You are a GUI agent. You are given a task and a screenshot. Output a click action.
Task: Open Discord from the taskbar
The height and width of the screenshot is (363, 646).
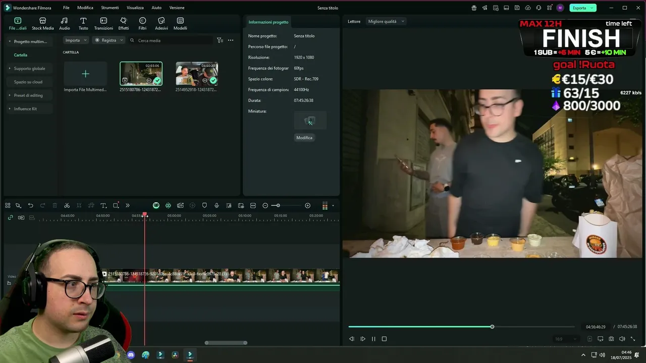[131, 355]
